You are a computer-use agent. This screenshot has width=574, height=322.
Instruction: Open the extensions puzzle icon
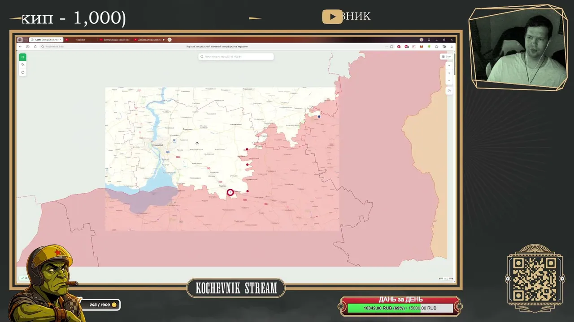(437, 47)
